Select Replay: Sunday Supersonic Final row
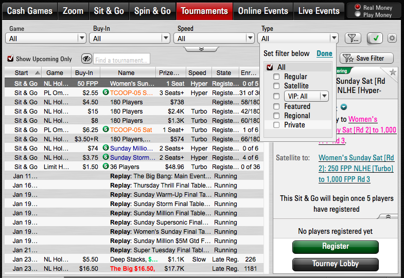This screenshot has height=278, width=404. pos(134,222)
